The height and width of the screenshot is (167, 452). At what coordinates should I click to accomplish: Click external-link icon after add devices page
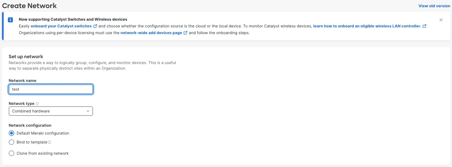tap(185, 33)
